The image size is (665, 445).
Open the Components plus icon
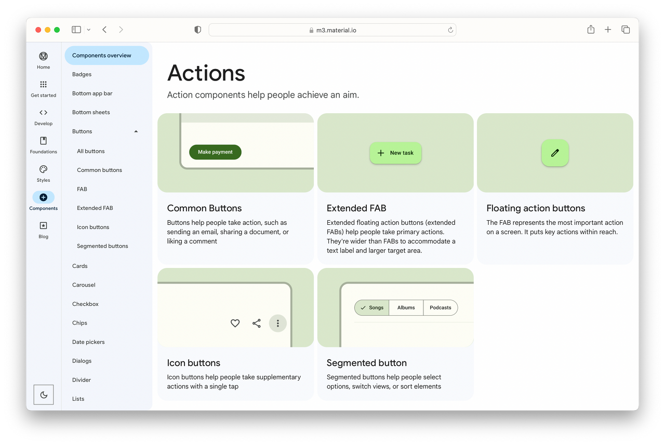click(44, 197)
